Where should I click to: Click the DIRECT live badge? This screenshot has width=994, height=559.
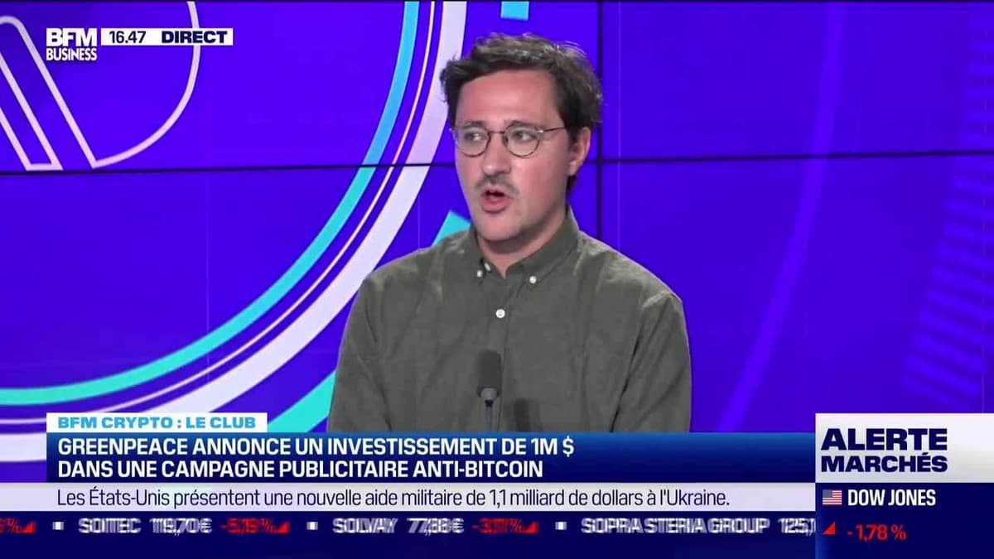tap(195, 36)
